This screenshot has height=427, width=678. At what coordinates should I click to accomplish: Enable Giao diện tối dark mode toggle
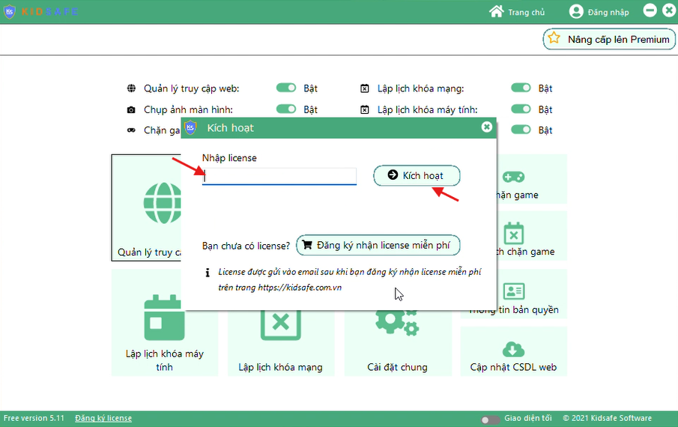(x=490, y=419)
